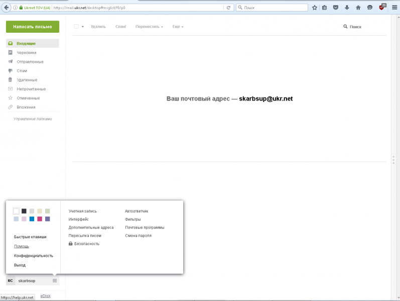
Task: Open the Firefox hamburger menu
Action: (x=394, y=8)
